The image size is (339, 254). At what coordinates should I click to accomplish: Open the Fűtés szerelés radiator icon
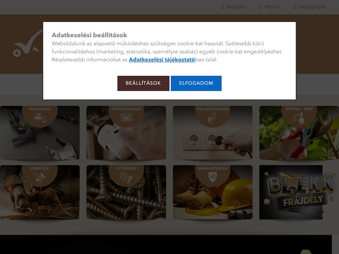coord(126,117)
